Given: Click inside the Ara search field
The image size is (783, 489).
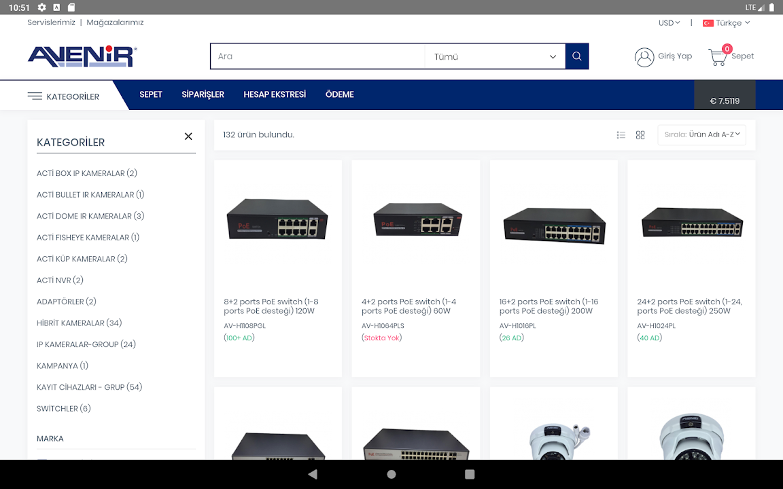Looking at the screenshot, I should pos(317,56).
